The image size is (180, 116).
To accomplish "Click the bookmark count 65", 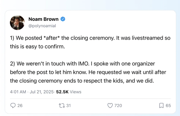I will coord(168,106).
